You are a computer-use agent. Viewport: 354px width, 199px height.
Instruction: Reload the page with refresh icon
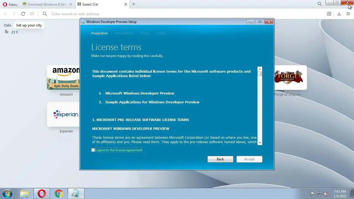23,14
